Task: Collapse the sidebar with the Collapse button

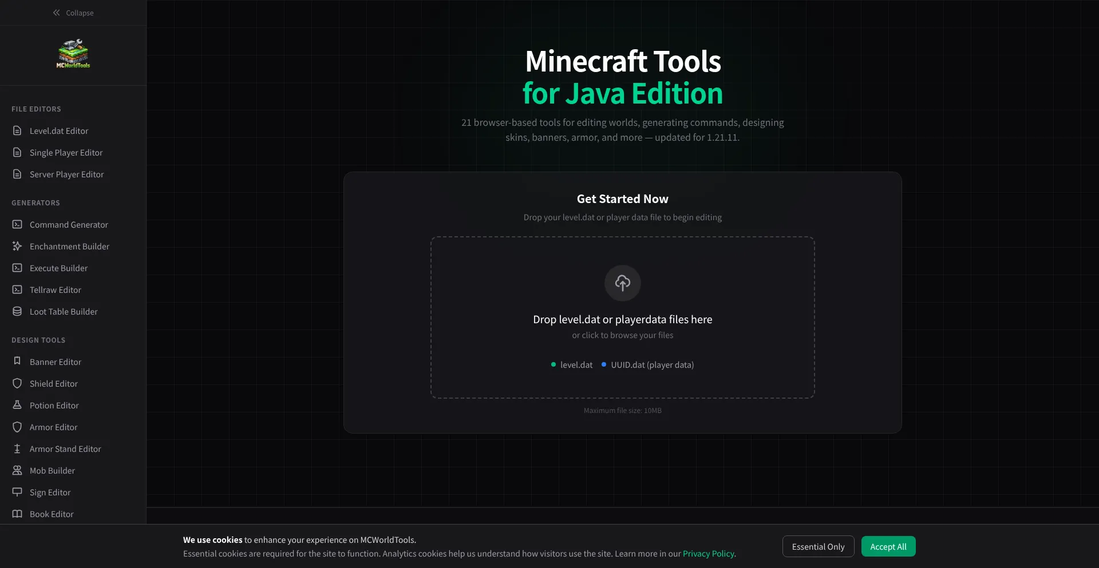Action: (73, 13)
